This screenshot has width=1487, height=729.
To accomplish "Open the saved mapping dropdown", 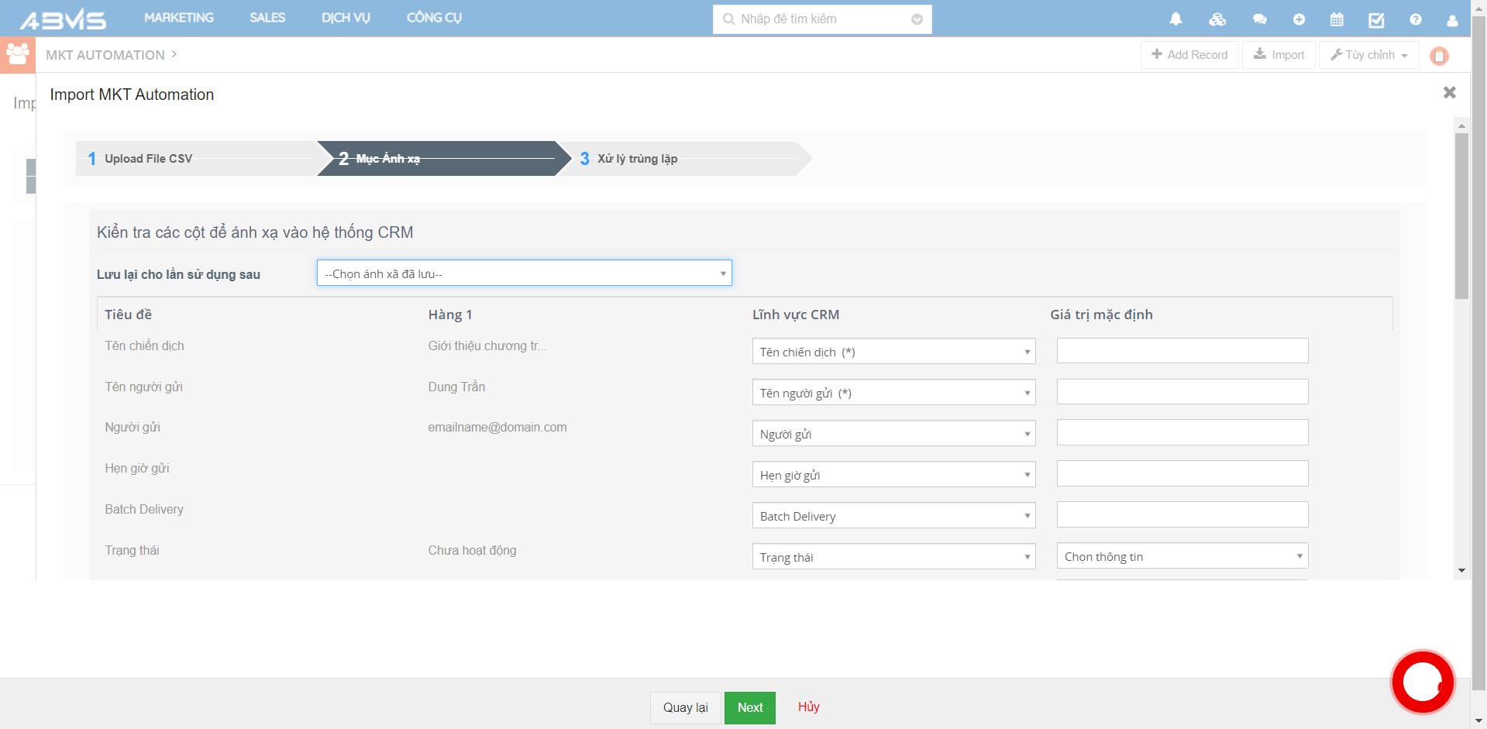I will point(524,273).
